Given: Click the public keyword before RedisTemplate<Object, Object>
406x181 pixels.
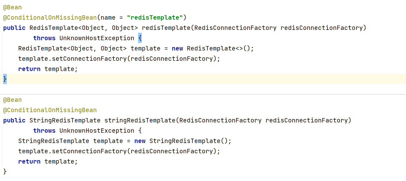Looking at the screenshot, I should coord(14,28).
